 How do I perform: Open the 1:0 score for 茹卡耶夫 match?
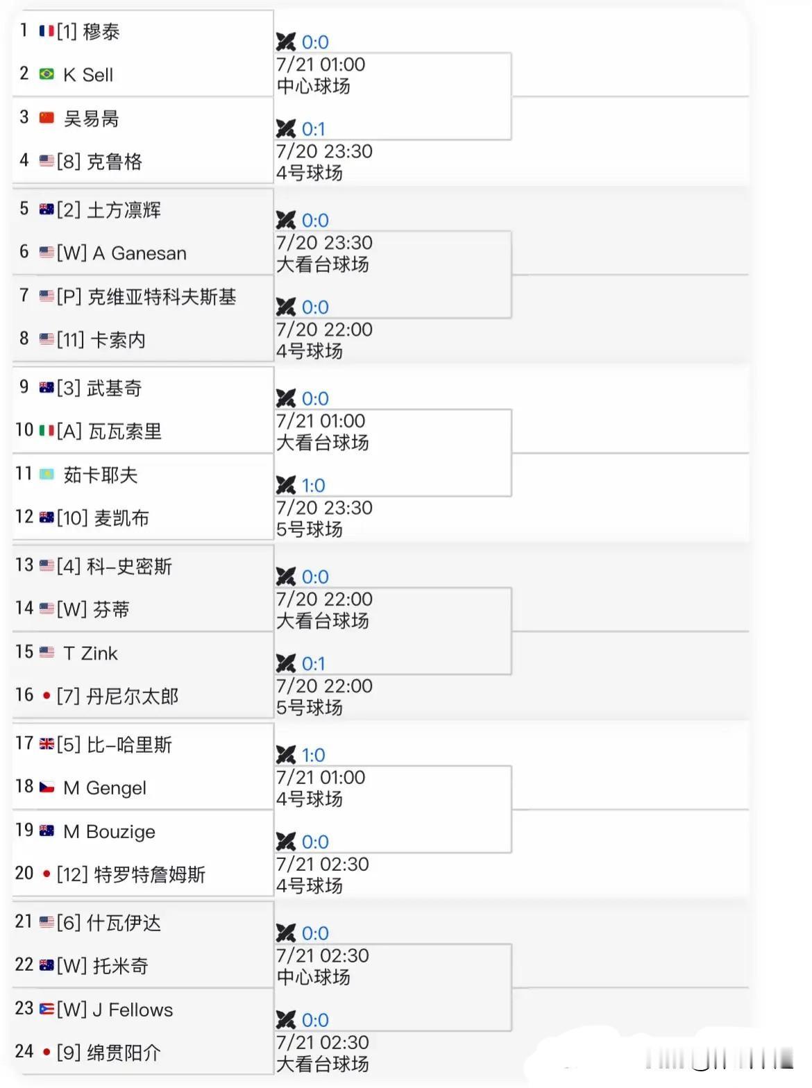click(314, 486)
